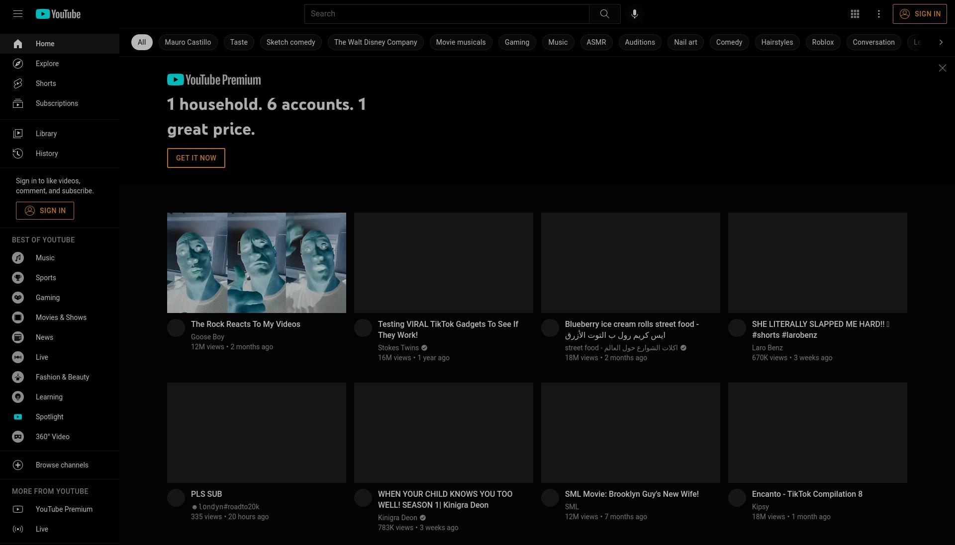Visit the Laro Benz channel name

[767, 348]
